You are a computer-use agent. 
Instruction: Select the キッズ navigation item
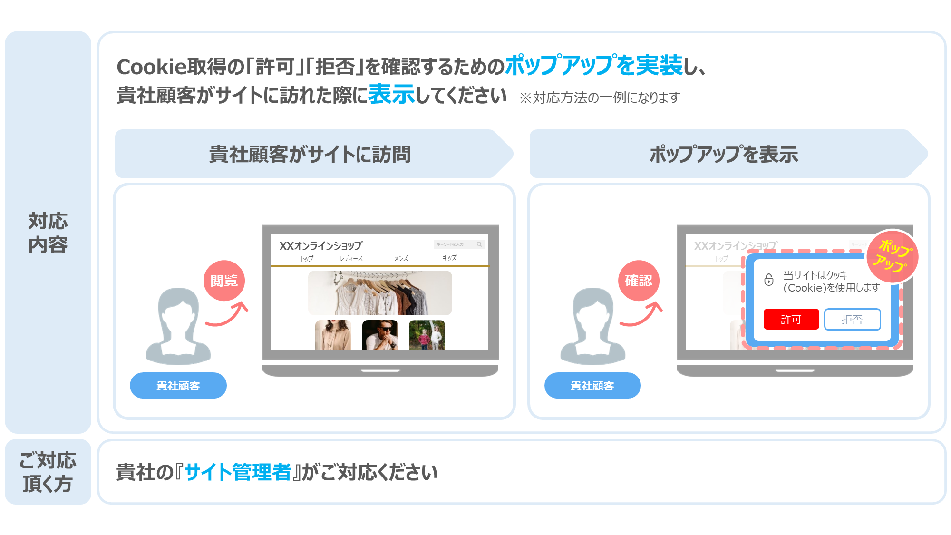click(x=449, y=258)
